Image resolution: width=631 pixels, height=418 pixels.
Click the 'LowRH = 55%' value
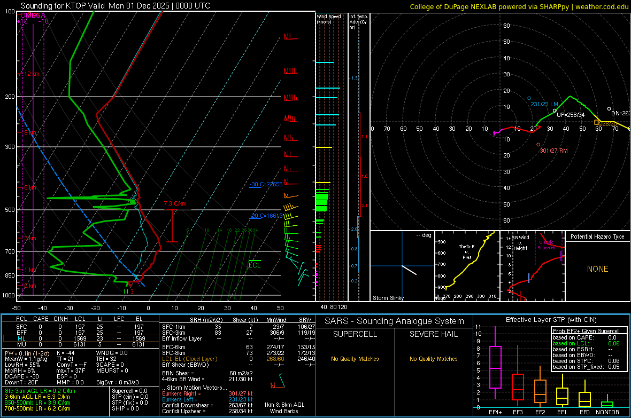tap(22, 365)
